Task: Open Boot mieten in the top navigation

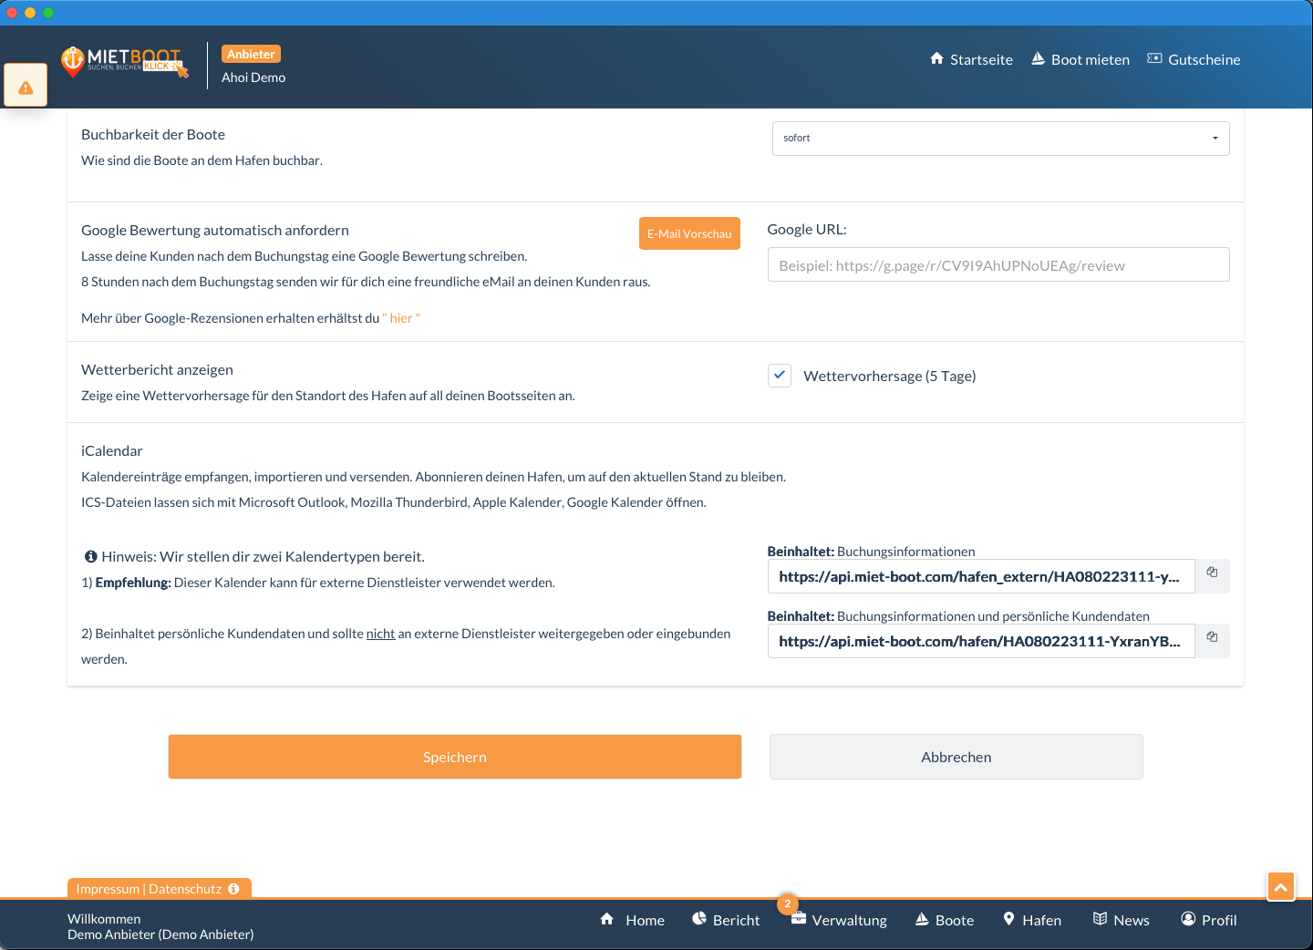Action: tap(1080, 59)
